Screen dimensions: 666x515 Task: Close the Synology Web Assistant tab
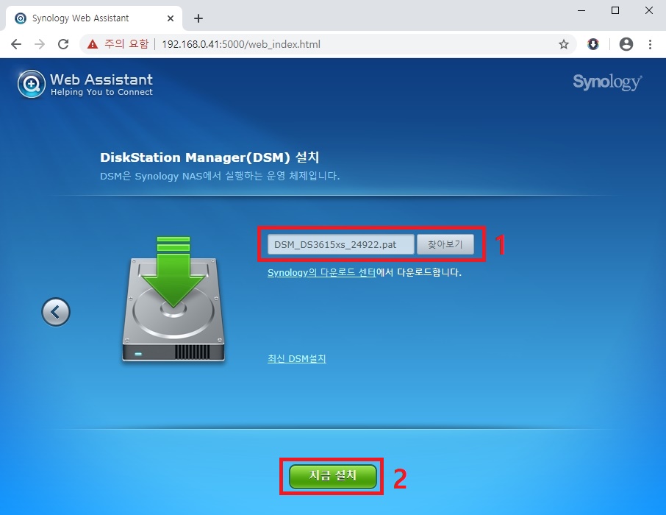tap(171, 18)
